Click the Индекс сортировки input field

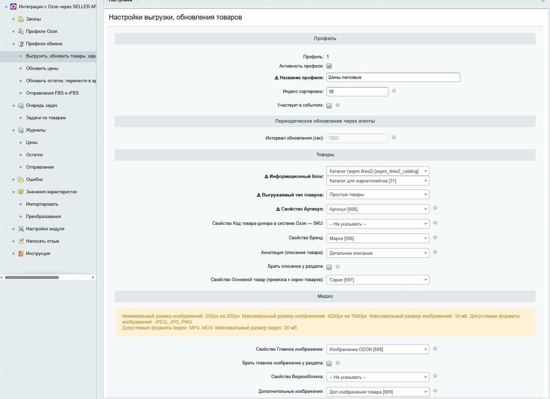click(357, 91)
